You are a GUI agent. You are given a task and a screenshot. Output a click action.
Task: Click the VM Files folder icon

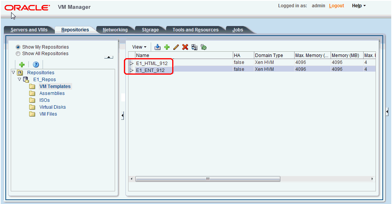[32, 114]
